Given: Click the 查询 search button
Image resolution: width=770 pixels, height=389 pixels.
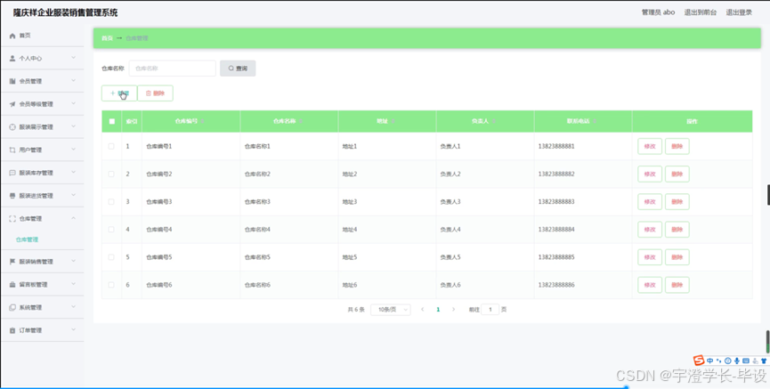Looking at the screenshot, I should pyautogui.click(x=238, y=69).
